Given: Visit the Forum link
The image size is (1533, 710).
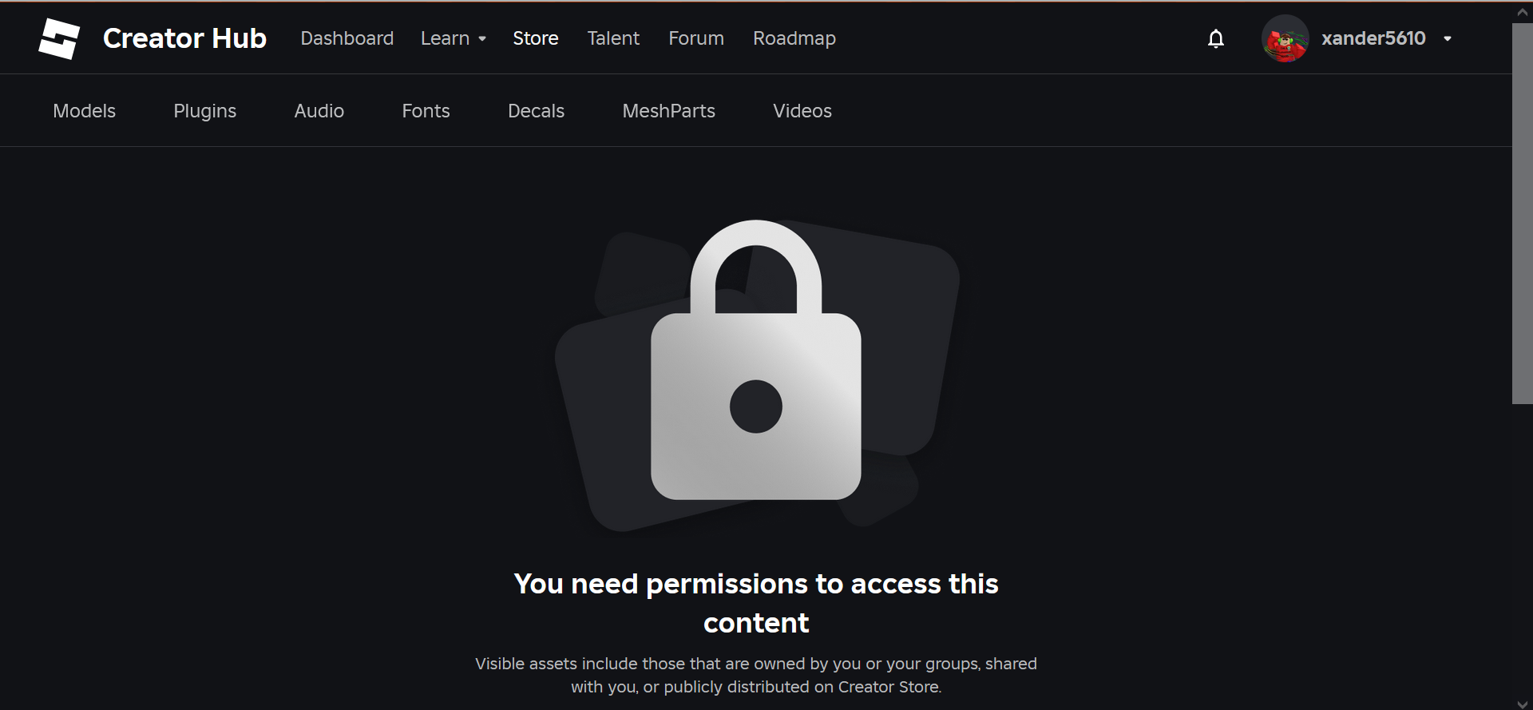Looking at the screenshot, I should coord(696,38).
